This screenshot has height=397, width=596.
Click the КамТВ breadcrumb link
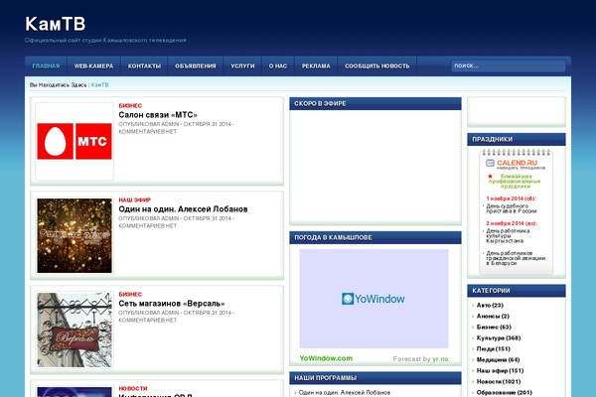coord(99,85)
